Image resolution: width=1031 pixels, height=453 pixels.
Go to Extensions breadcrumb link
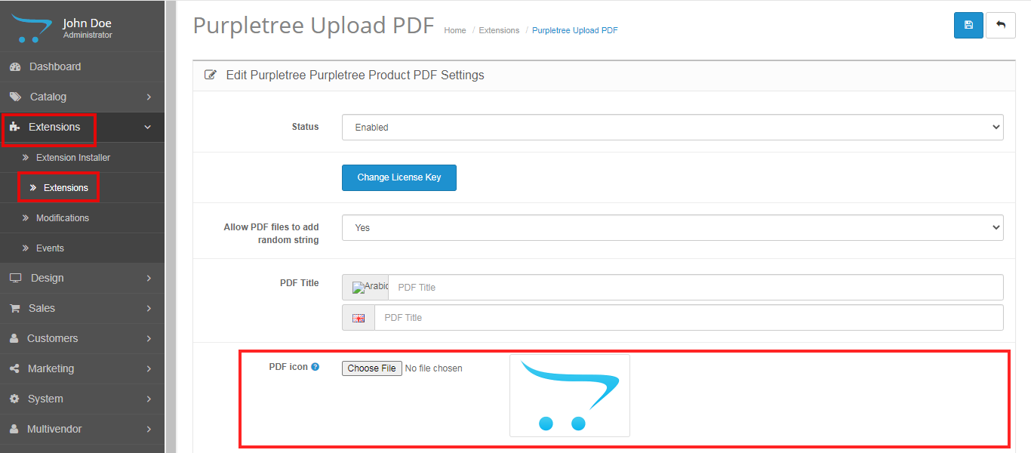pos(499,31)
